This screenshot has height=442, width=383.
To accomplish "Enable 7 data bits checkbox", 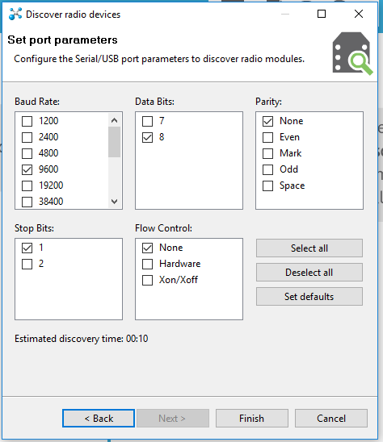I will (x=147, y=121).
